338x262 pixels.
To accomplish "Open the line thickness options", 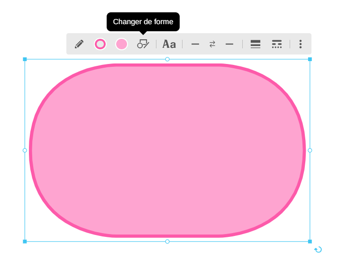I will tap(256, 44).
